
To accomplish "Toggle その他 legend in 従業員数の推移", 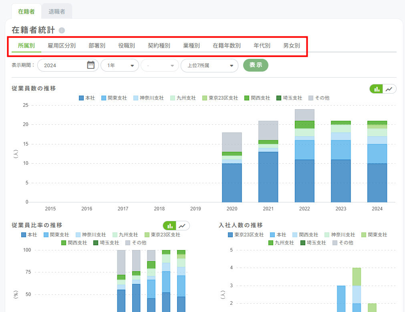I will tap(319, 98).
